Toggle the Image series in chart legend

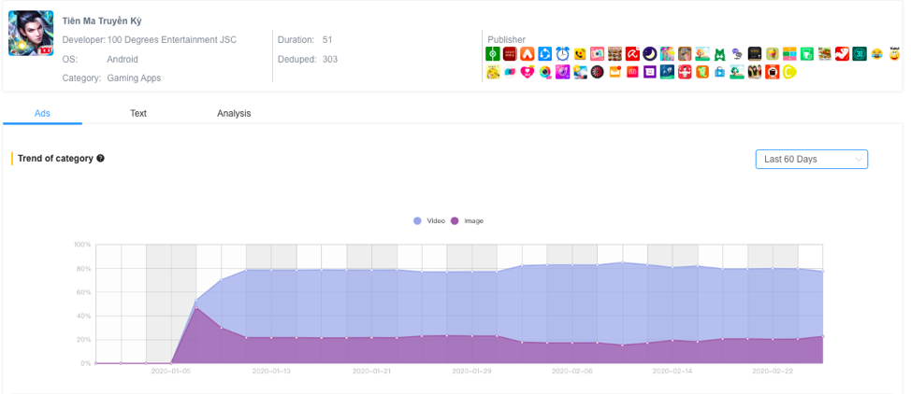click(x=467, y=221)
